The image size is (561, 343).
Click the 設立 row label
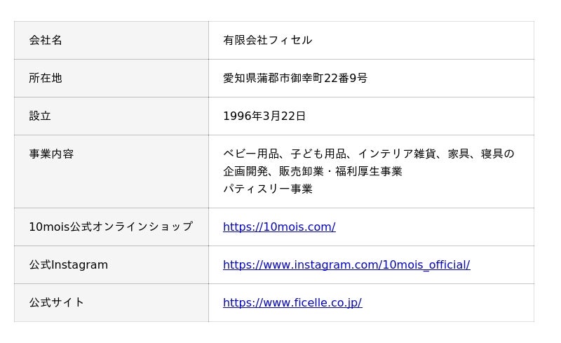(x=40, y=116)
